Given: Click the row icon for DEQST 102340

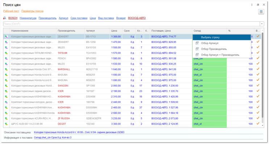Looking at the screenshot, I should [x=7, y=124].
